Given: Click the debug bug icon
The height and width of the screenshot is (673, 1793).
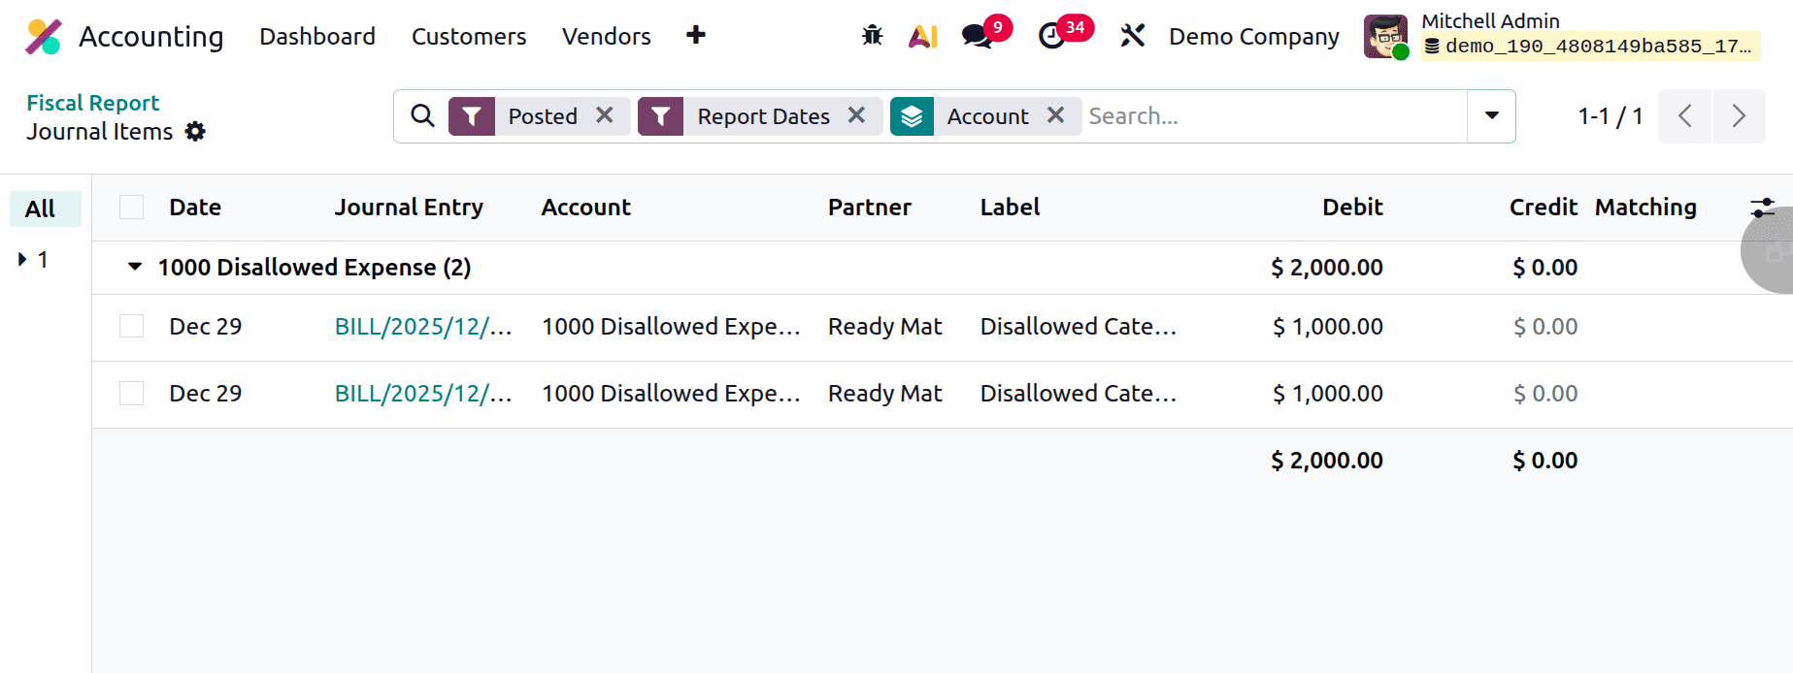Looking at the screenshot, I should click(x=872, y=36).
